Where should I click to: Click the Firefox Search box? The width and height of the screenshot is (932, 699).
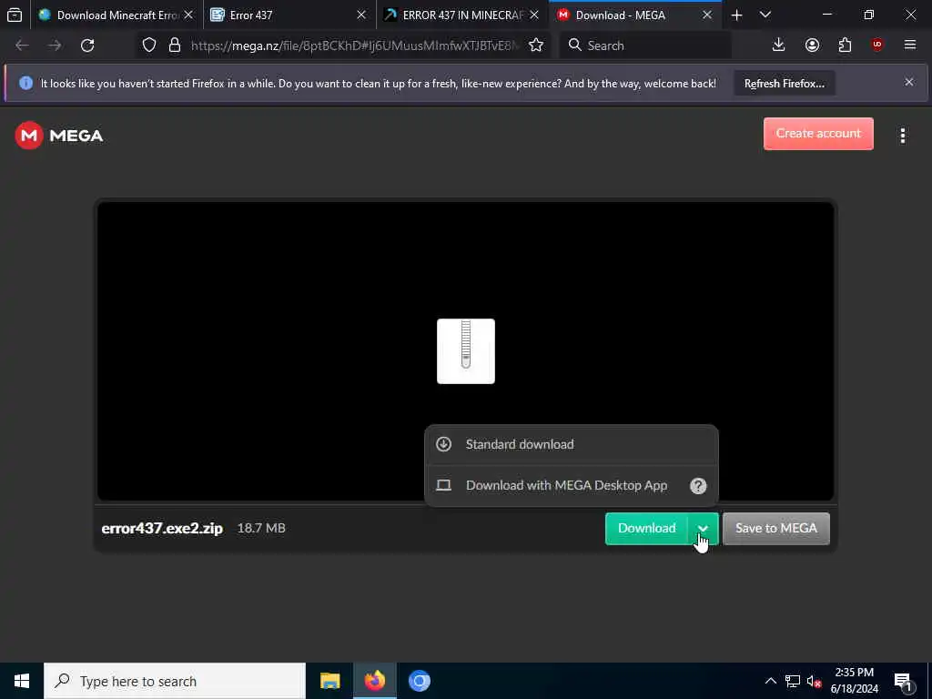tap(645, 46)
